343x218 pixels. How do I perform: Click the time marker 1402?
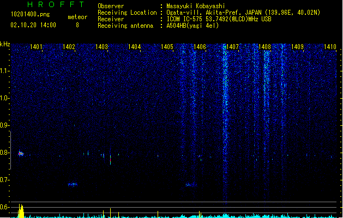pos(69,47)
